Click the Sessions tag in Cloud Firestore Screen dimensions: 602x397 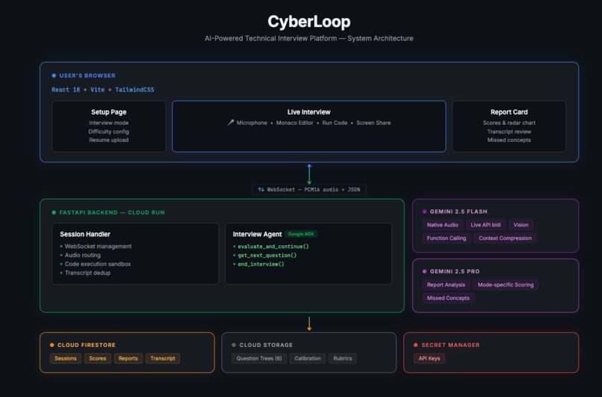pyautogui.click(x=65, y=359)
